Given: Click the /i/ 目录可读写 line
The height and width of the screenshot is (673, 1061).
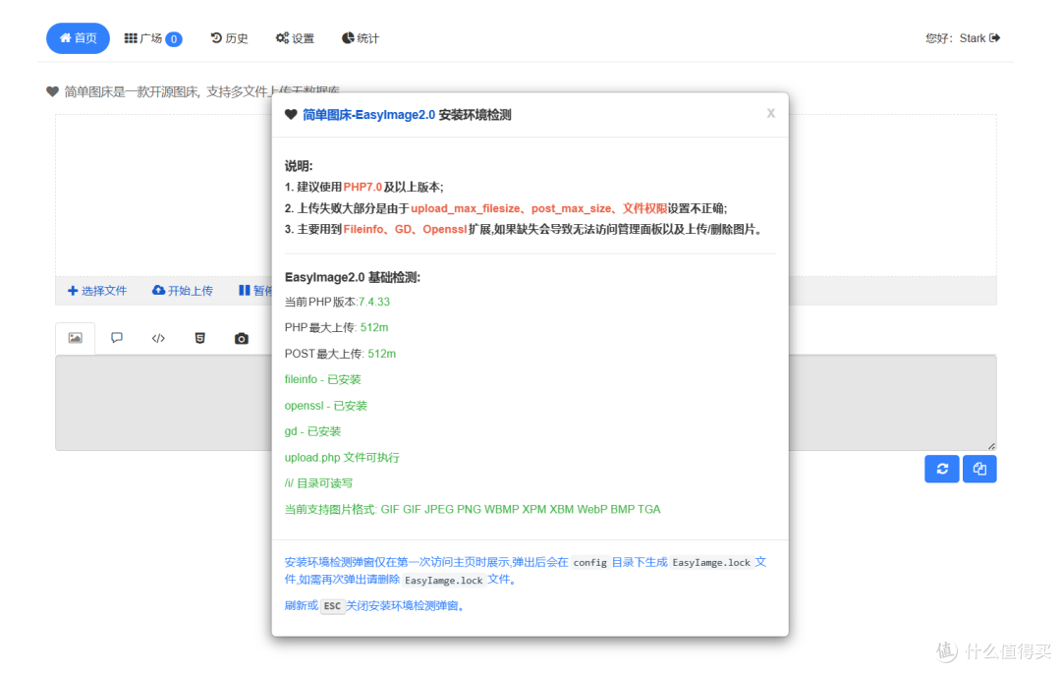Looking at the screenshot, I should [318, 483].
